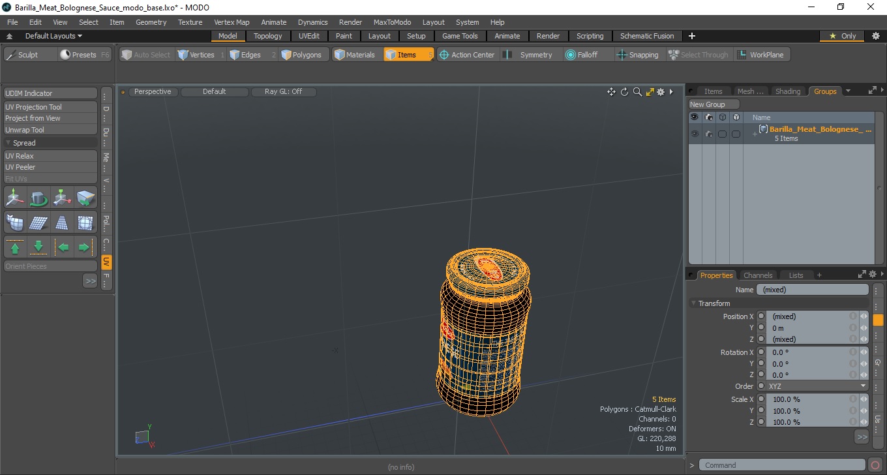Open the Geometry menu
Viewport: 887px width, 475px height.
[151, 22]
